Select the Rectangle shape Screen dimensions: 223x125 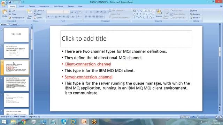click(144, 11)
